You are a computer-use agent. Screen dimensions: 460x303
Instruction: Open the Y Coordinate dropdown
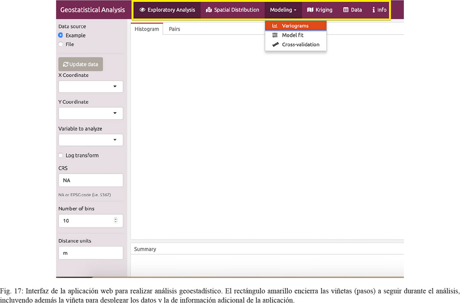[91, 114]
